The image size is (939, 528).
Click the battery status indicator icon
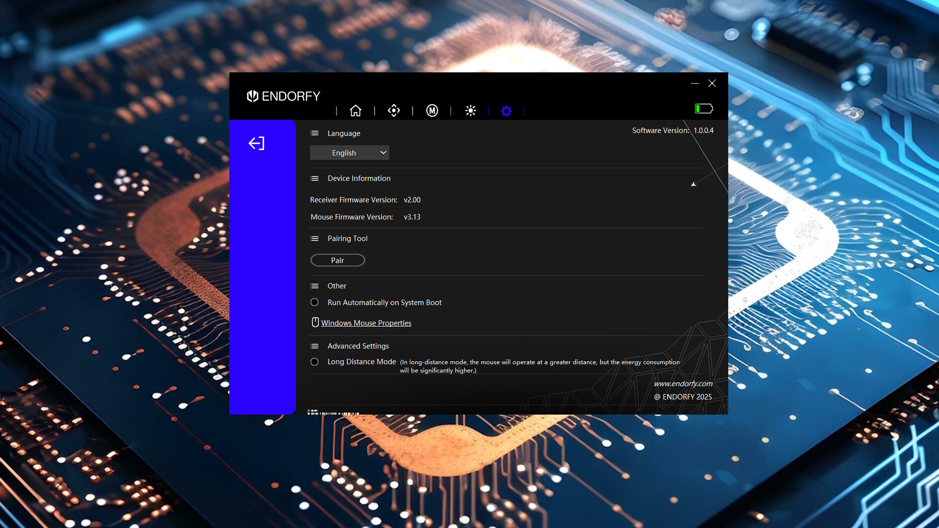(704, 109)
